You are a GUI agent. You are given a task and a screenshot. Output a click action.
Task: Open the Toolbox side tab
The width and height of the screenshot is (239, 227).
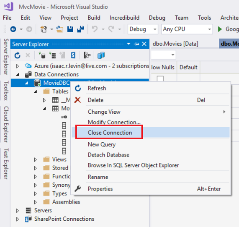pyautogui.click(x=6, y=91)
